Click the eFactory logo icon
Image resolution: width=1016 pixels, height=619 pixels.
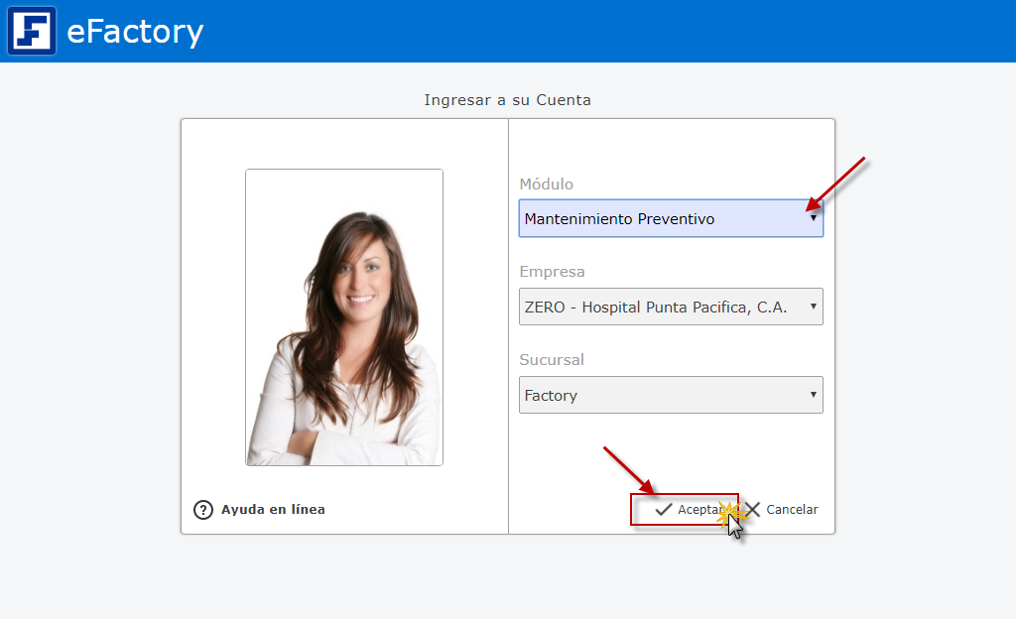click(x=32, y=31)
